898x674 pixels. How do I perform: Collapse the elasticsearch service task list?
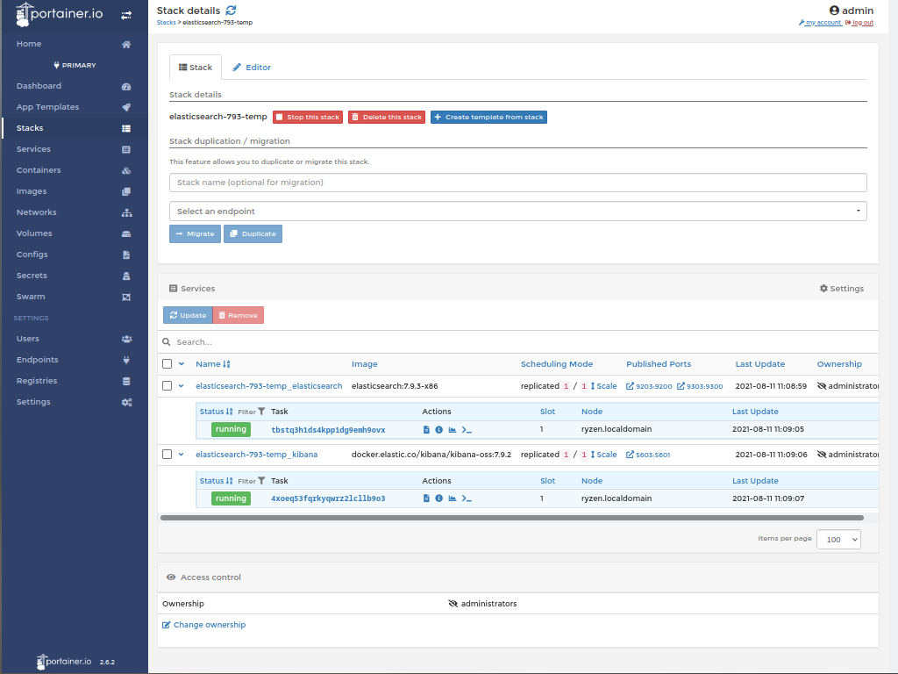(x=182, y=385)
